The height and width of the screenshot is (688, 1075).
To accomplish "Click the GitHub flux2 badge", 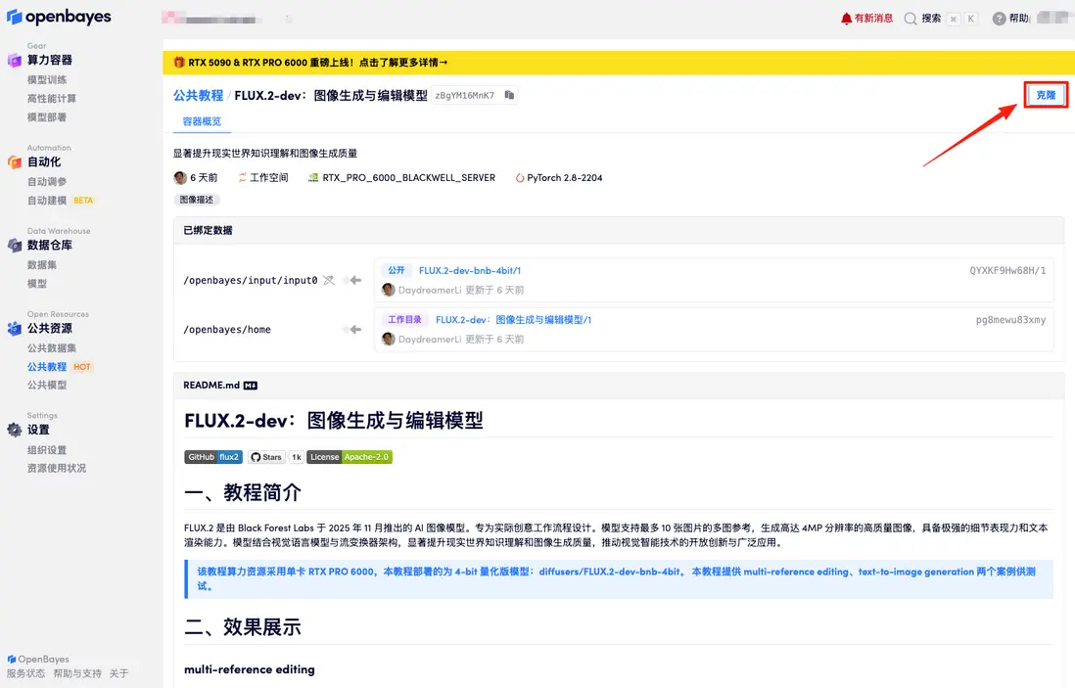I will [x=213, y=457].
